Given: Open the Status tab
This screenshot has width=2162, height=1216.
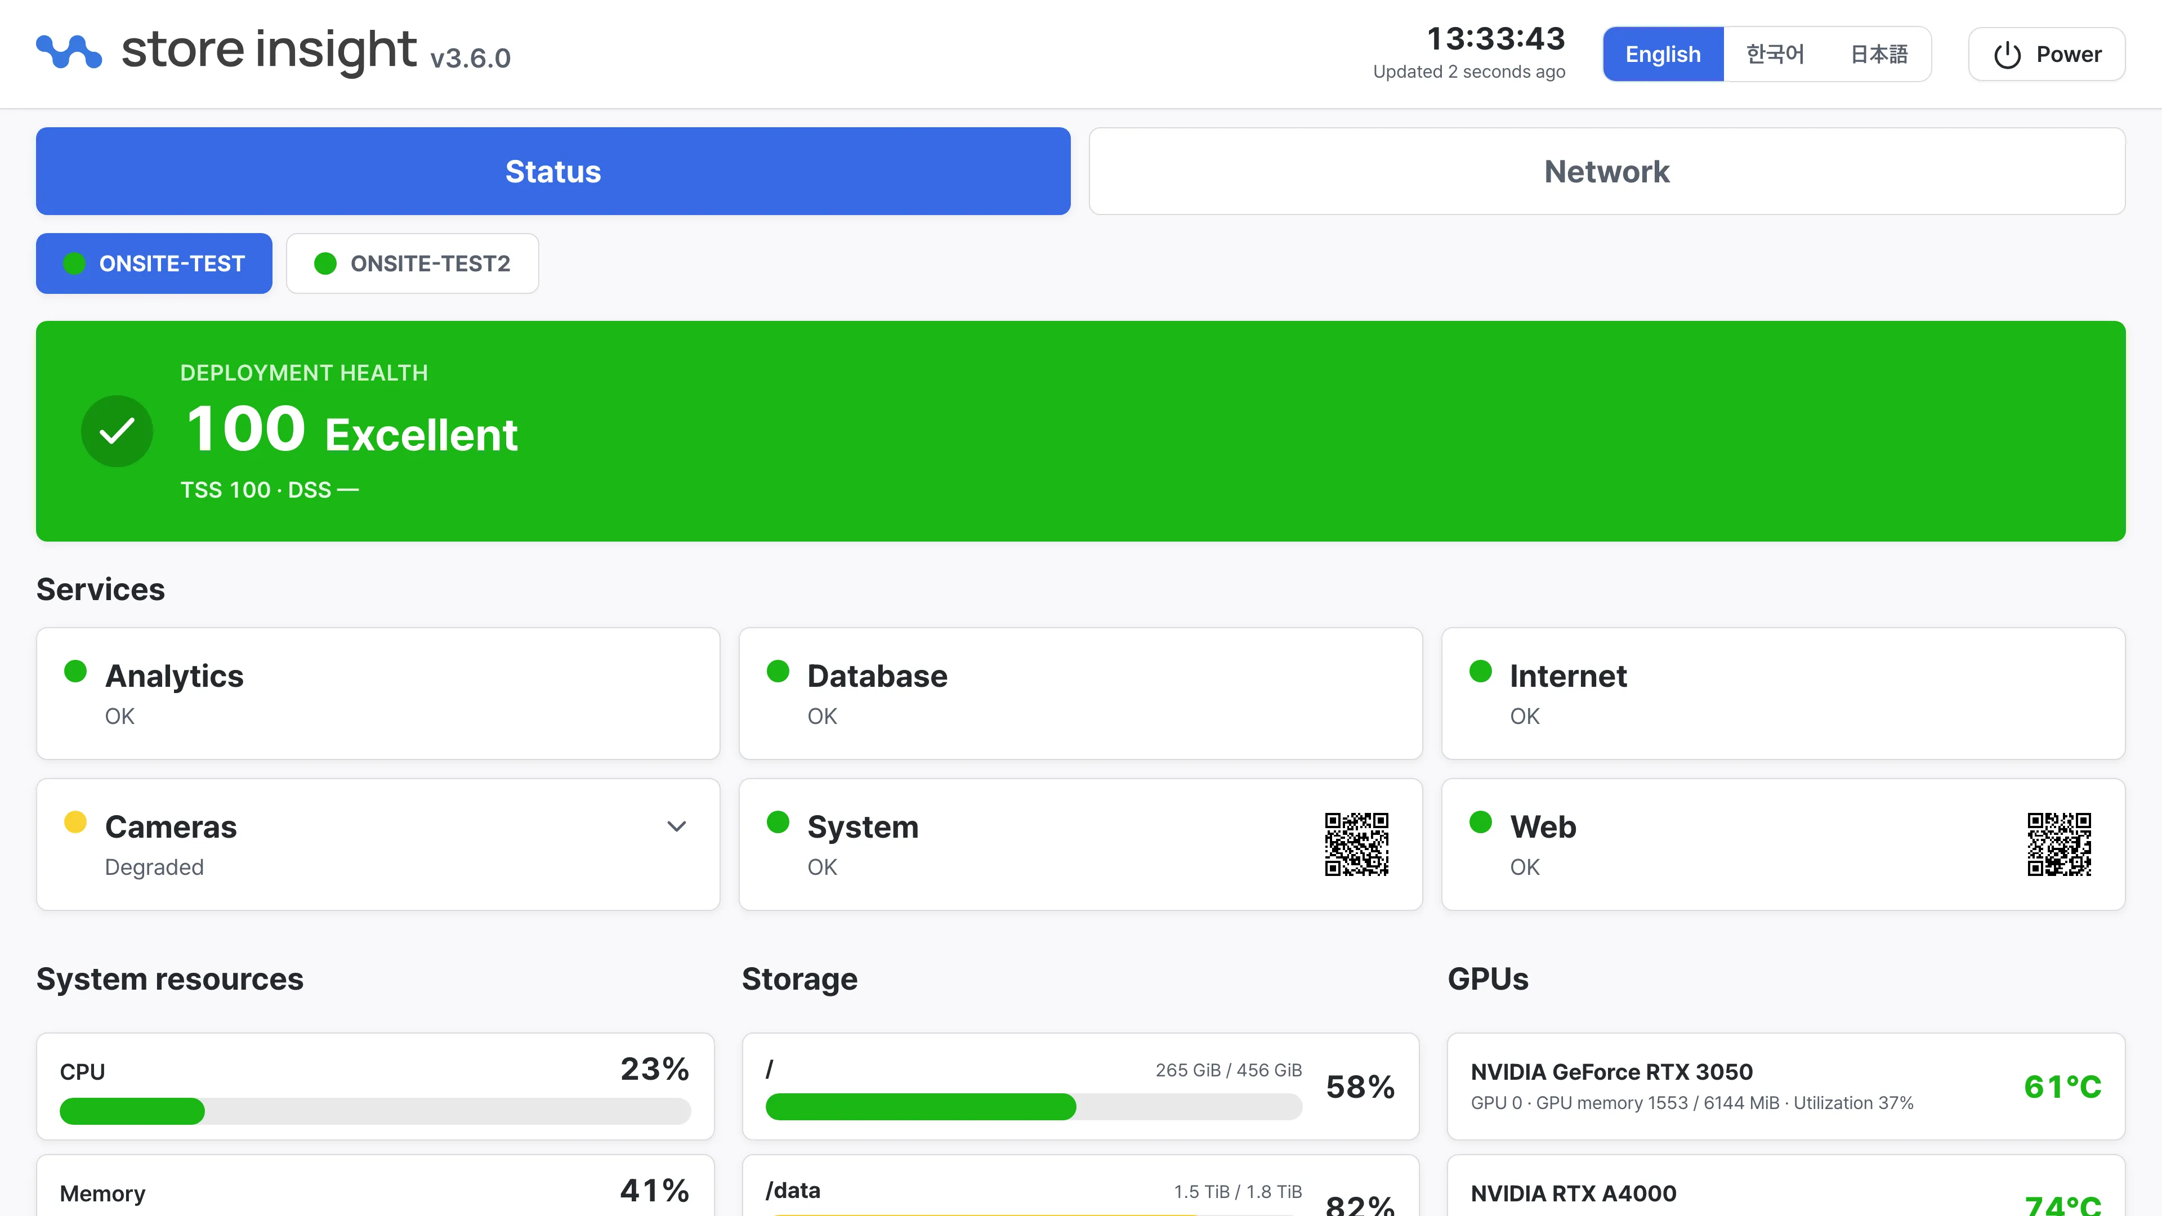Looking at the screenshot, I should pyautogui.click(x=553, y=171).
